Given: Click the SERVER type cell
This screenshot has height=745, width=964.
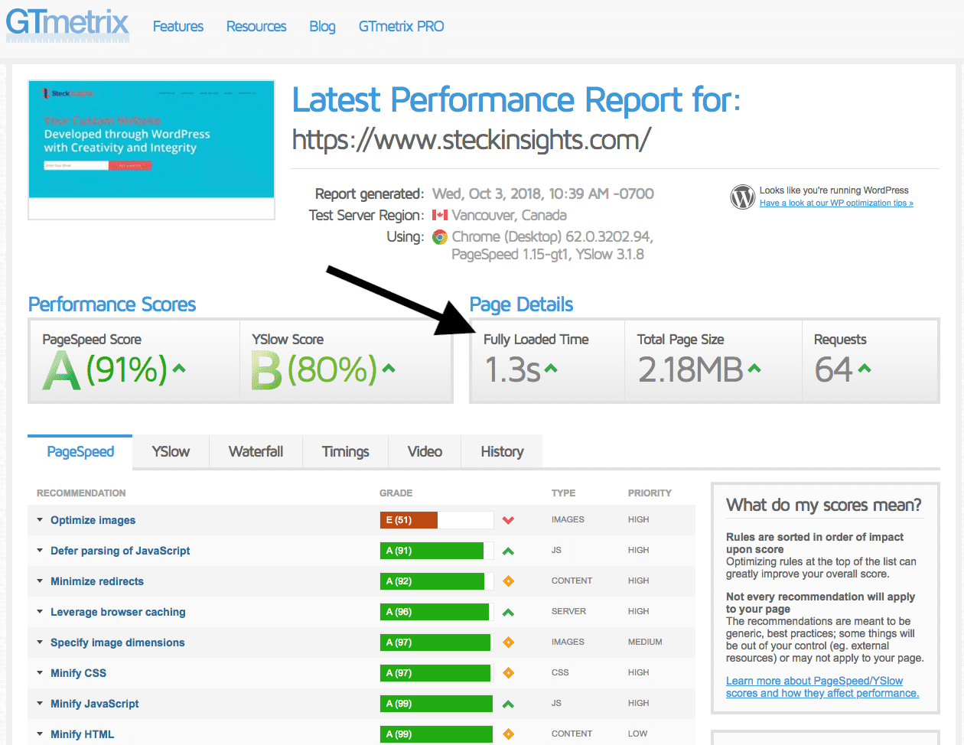Looking at the screenshot, I should point(568,612).
